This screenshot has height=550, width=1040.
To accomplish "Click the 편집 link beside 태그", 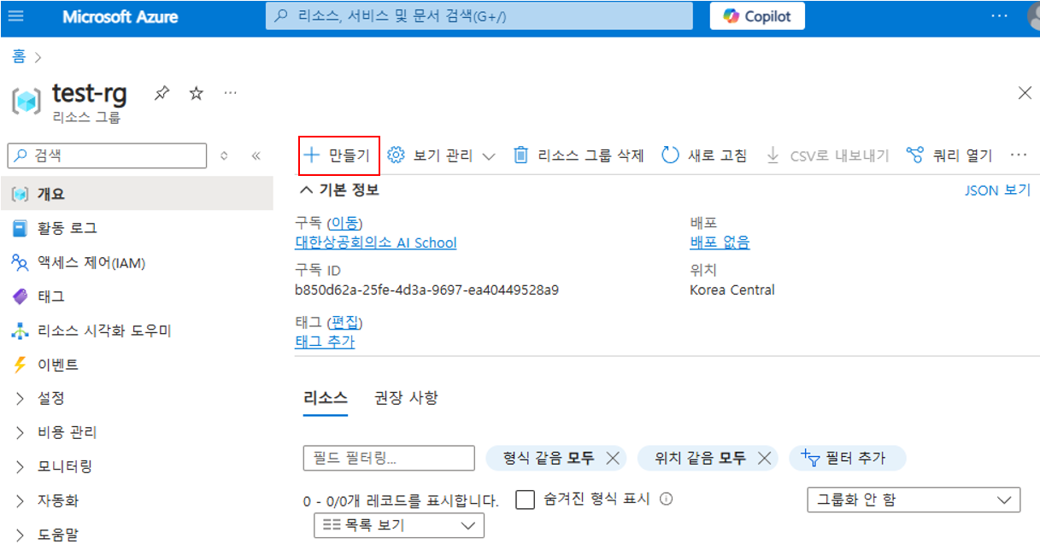I will pos(346,322).
